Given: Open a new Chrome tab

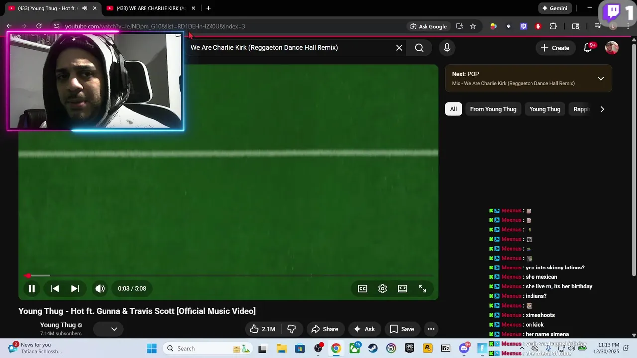Looking at the screenshot, I should pos(208,8).
